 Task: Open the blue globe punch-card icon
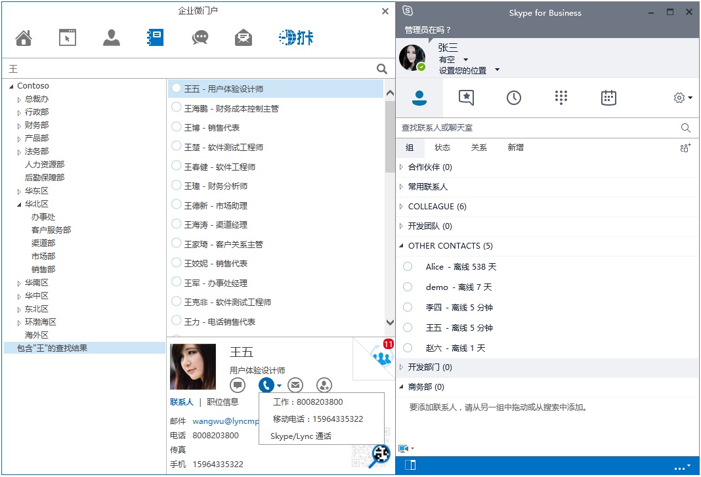coord(296,37)
